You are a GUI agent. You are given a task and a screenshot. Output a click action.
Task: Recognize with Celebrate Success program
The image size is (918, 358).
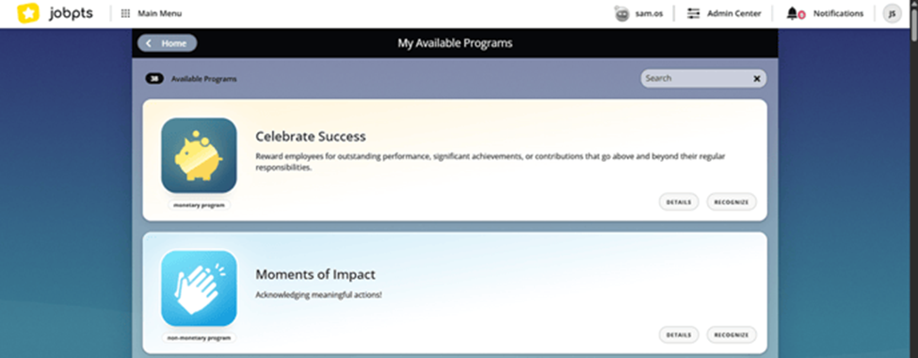coord(732,203)
